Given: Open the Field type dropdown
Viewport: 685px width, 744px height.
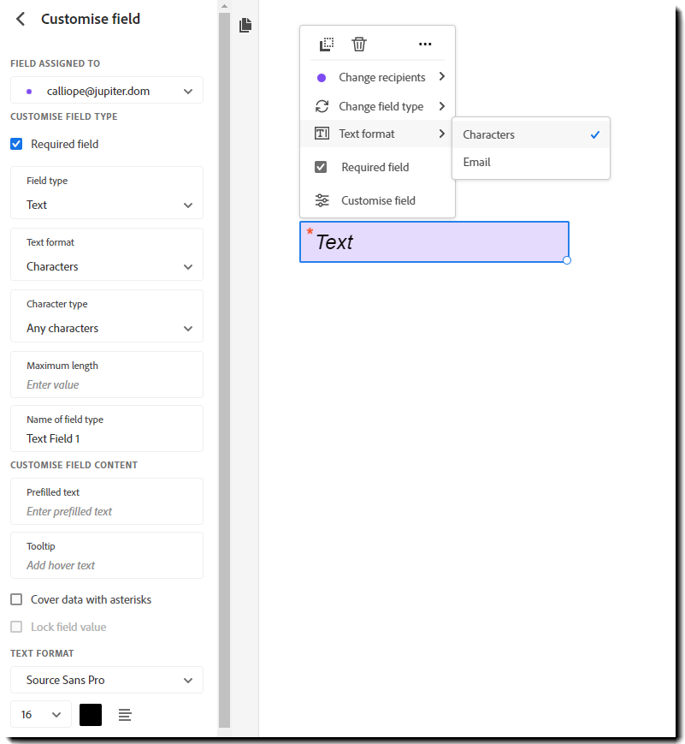Looking at the screenshot, I should [107, 205].
